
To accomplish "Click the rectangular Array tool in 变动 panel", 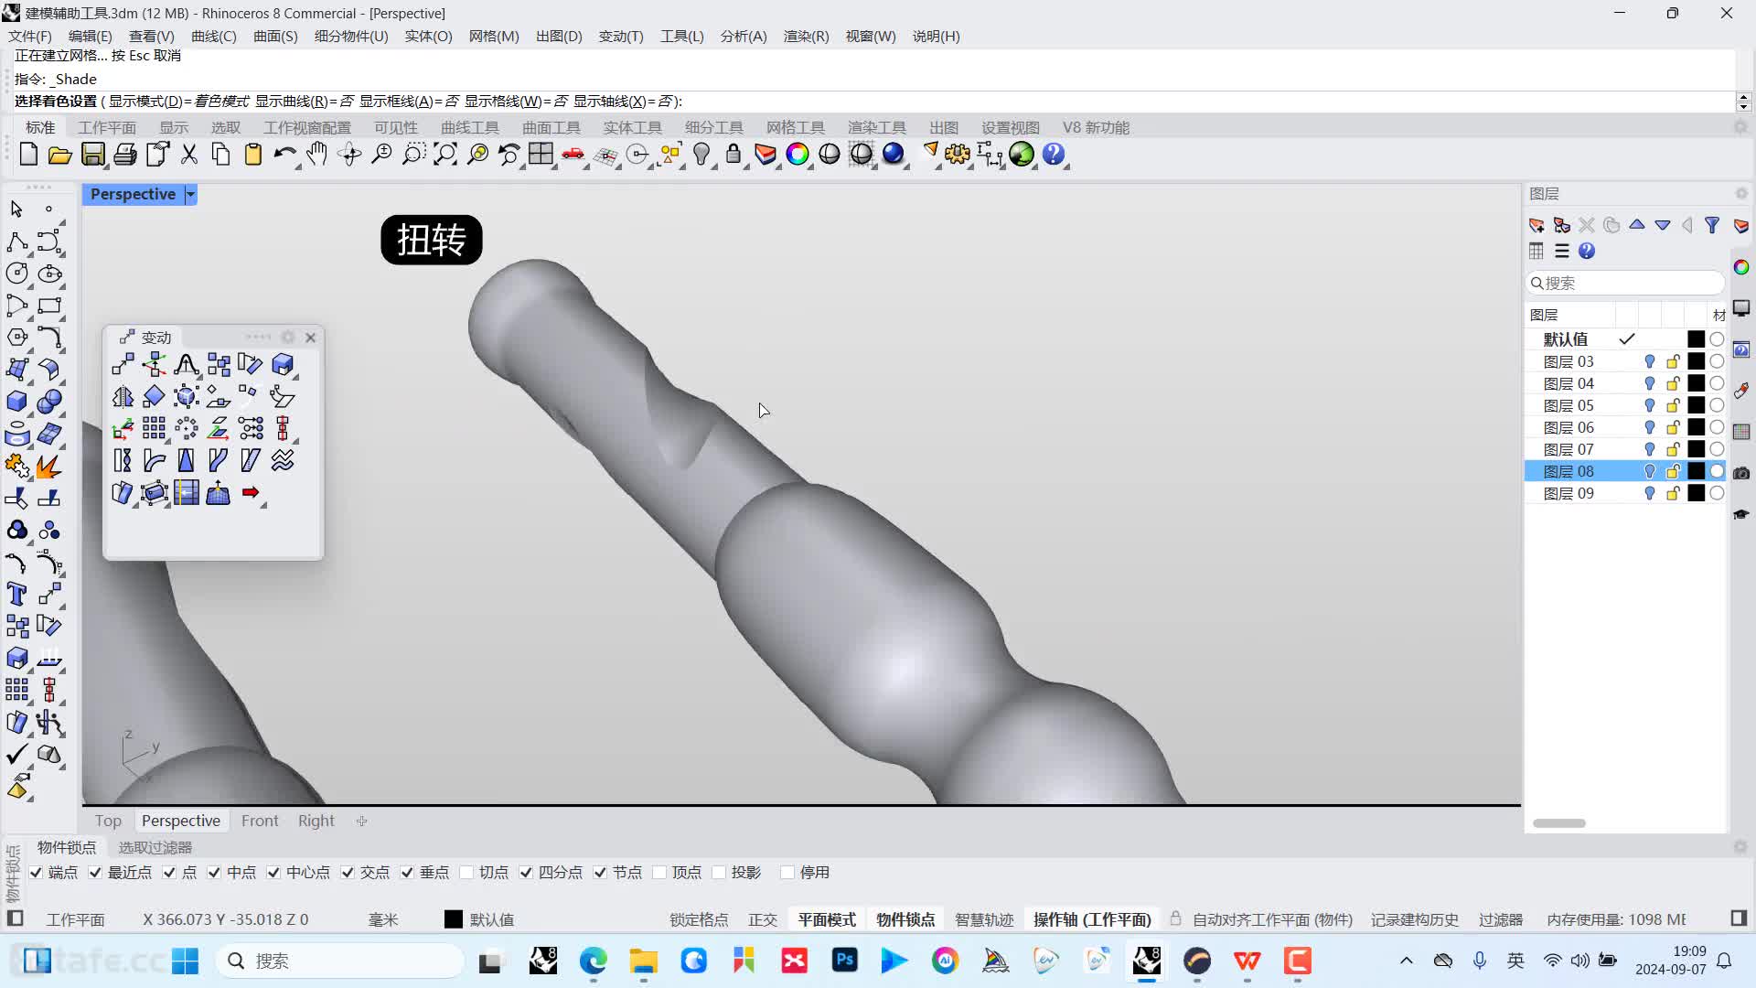I will 155,429.
